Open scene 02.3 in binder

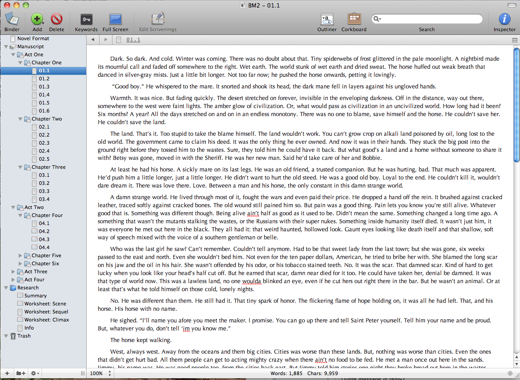tap(44, 143)
